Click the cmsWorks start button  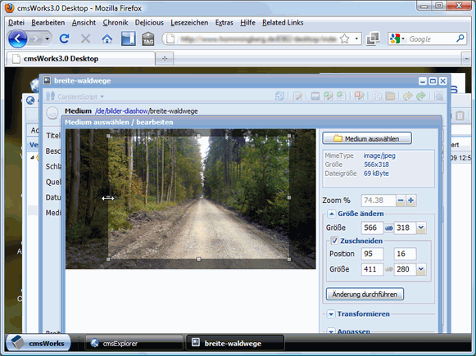38,343
